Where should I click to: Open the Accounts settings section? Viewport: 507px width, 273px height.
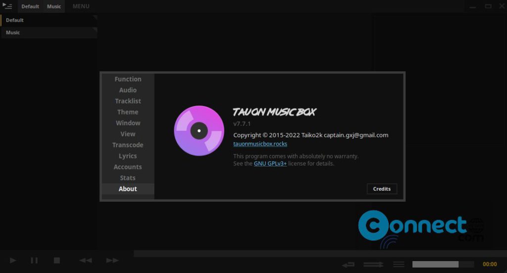(x=128, y=167)
